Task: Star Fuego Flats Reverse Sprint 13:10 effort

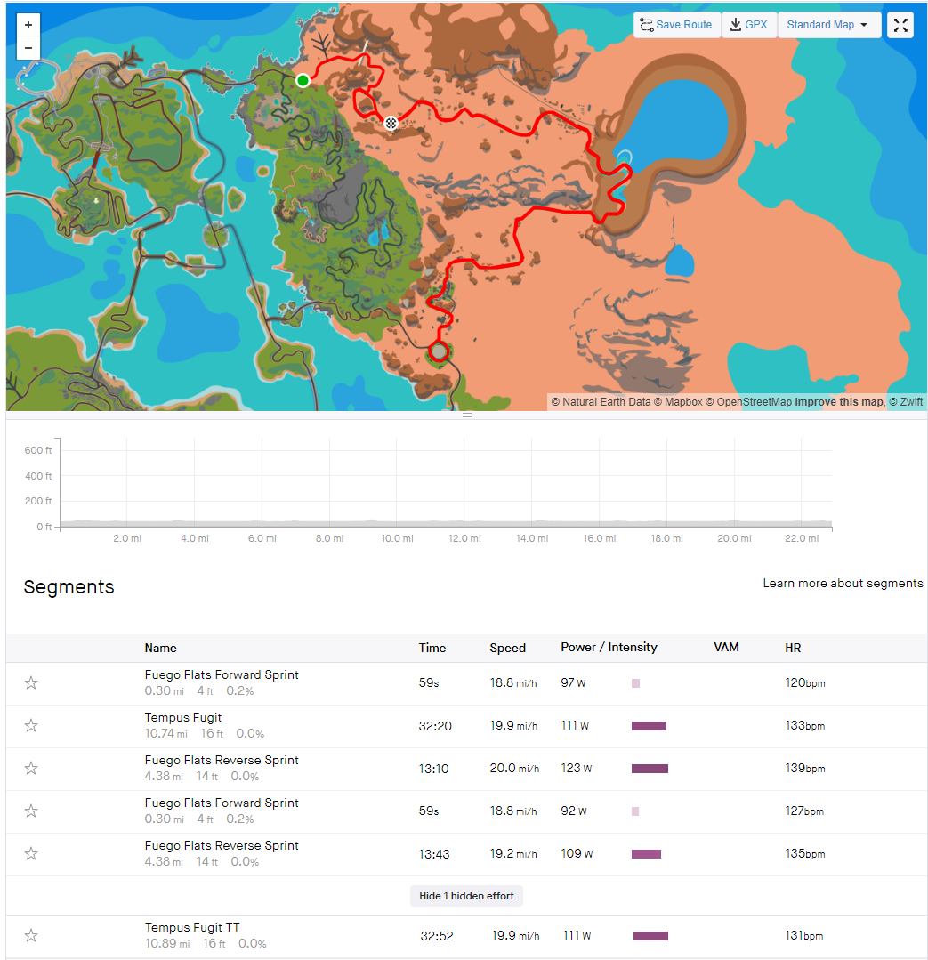Action: tap(31, 769)
